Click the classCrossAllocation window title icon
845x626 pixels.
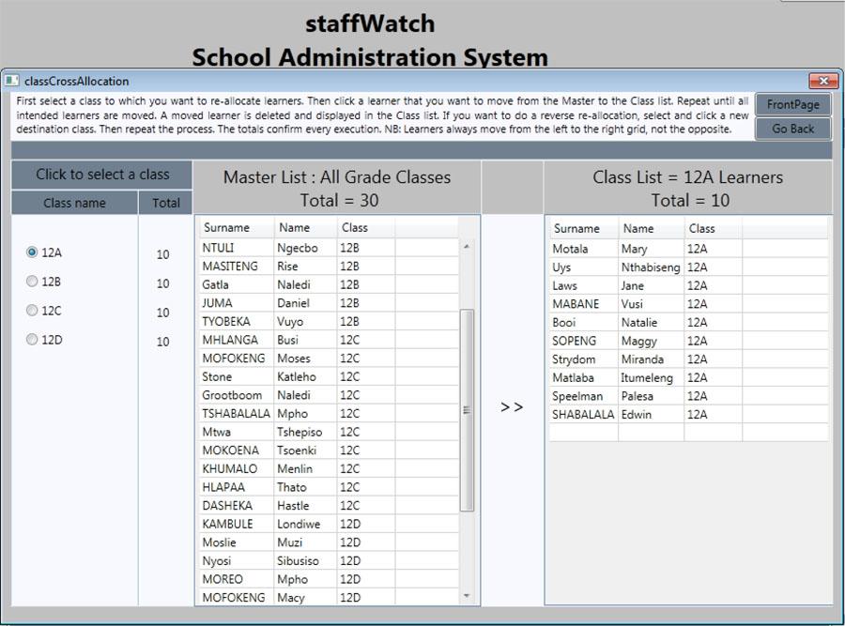[x=12, y=82]
